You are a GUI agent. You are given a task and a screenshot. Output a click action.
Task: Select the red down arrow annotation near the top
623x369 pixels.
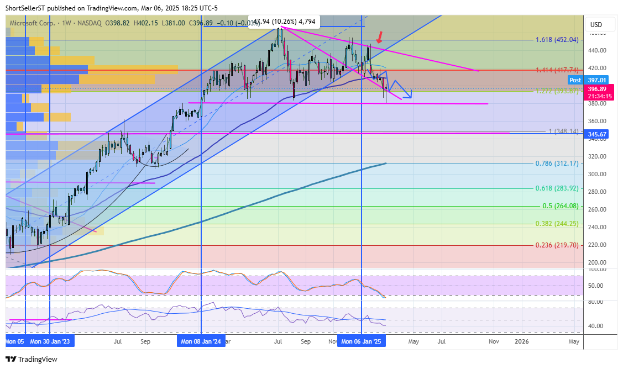tap(380, 36)
